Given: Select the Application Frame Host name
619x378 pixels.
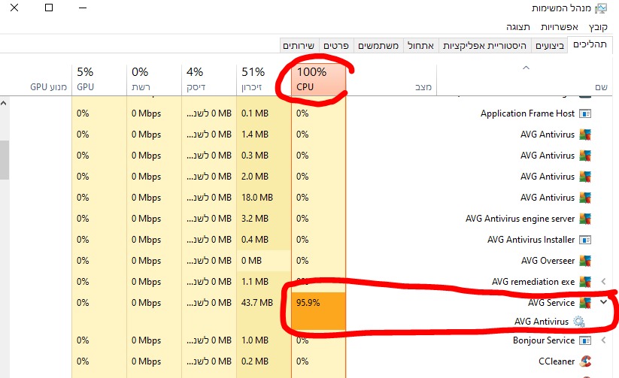Looking at the screenshot, I should pyautogui.click(x=527, y=113).
